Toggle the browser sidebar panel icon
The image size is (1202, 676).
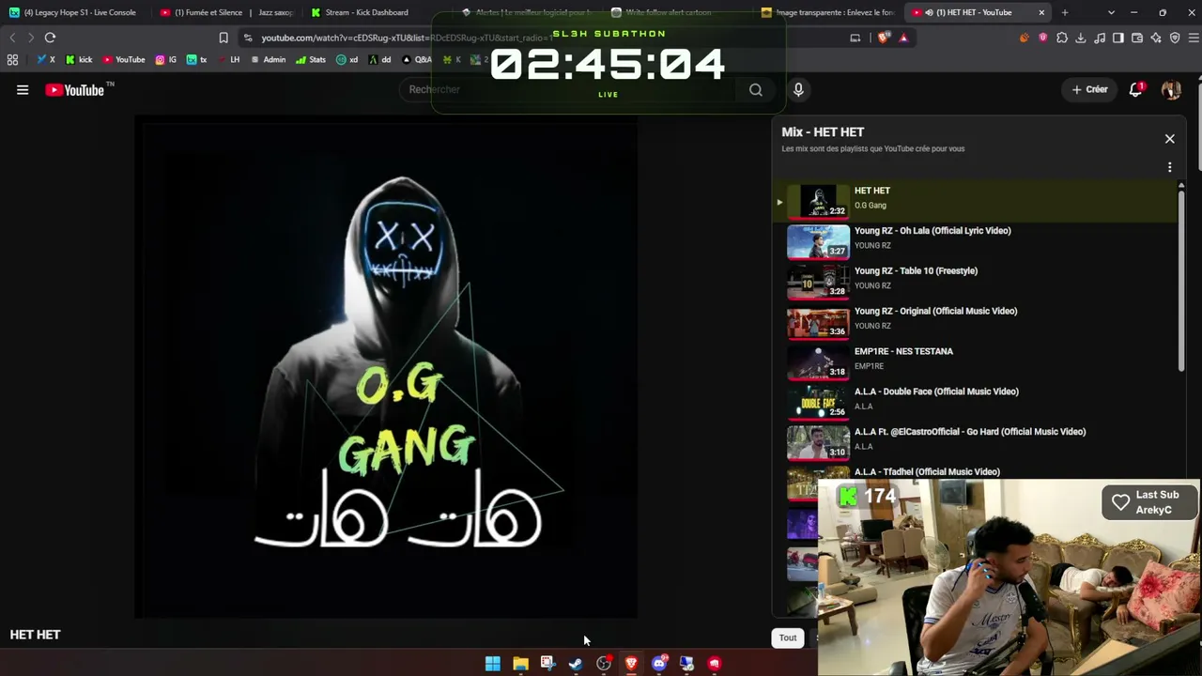click(x=1118, y=38)
